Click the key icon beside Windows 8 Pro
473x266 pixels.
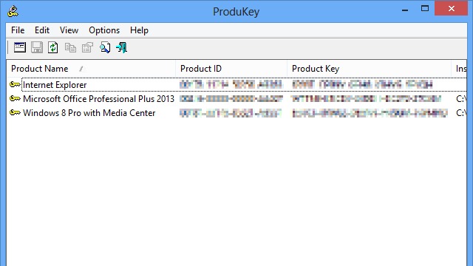[x=15, y=112]
